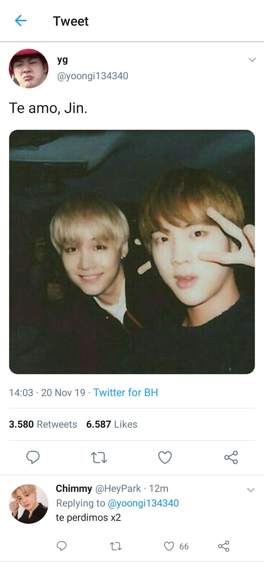
Task: Open yg's profile picture
Action: 29,69
